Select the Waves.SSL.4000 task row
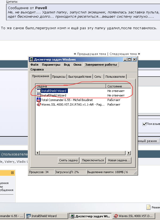 click(x=83, y=105)
